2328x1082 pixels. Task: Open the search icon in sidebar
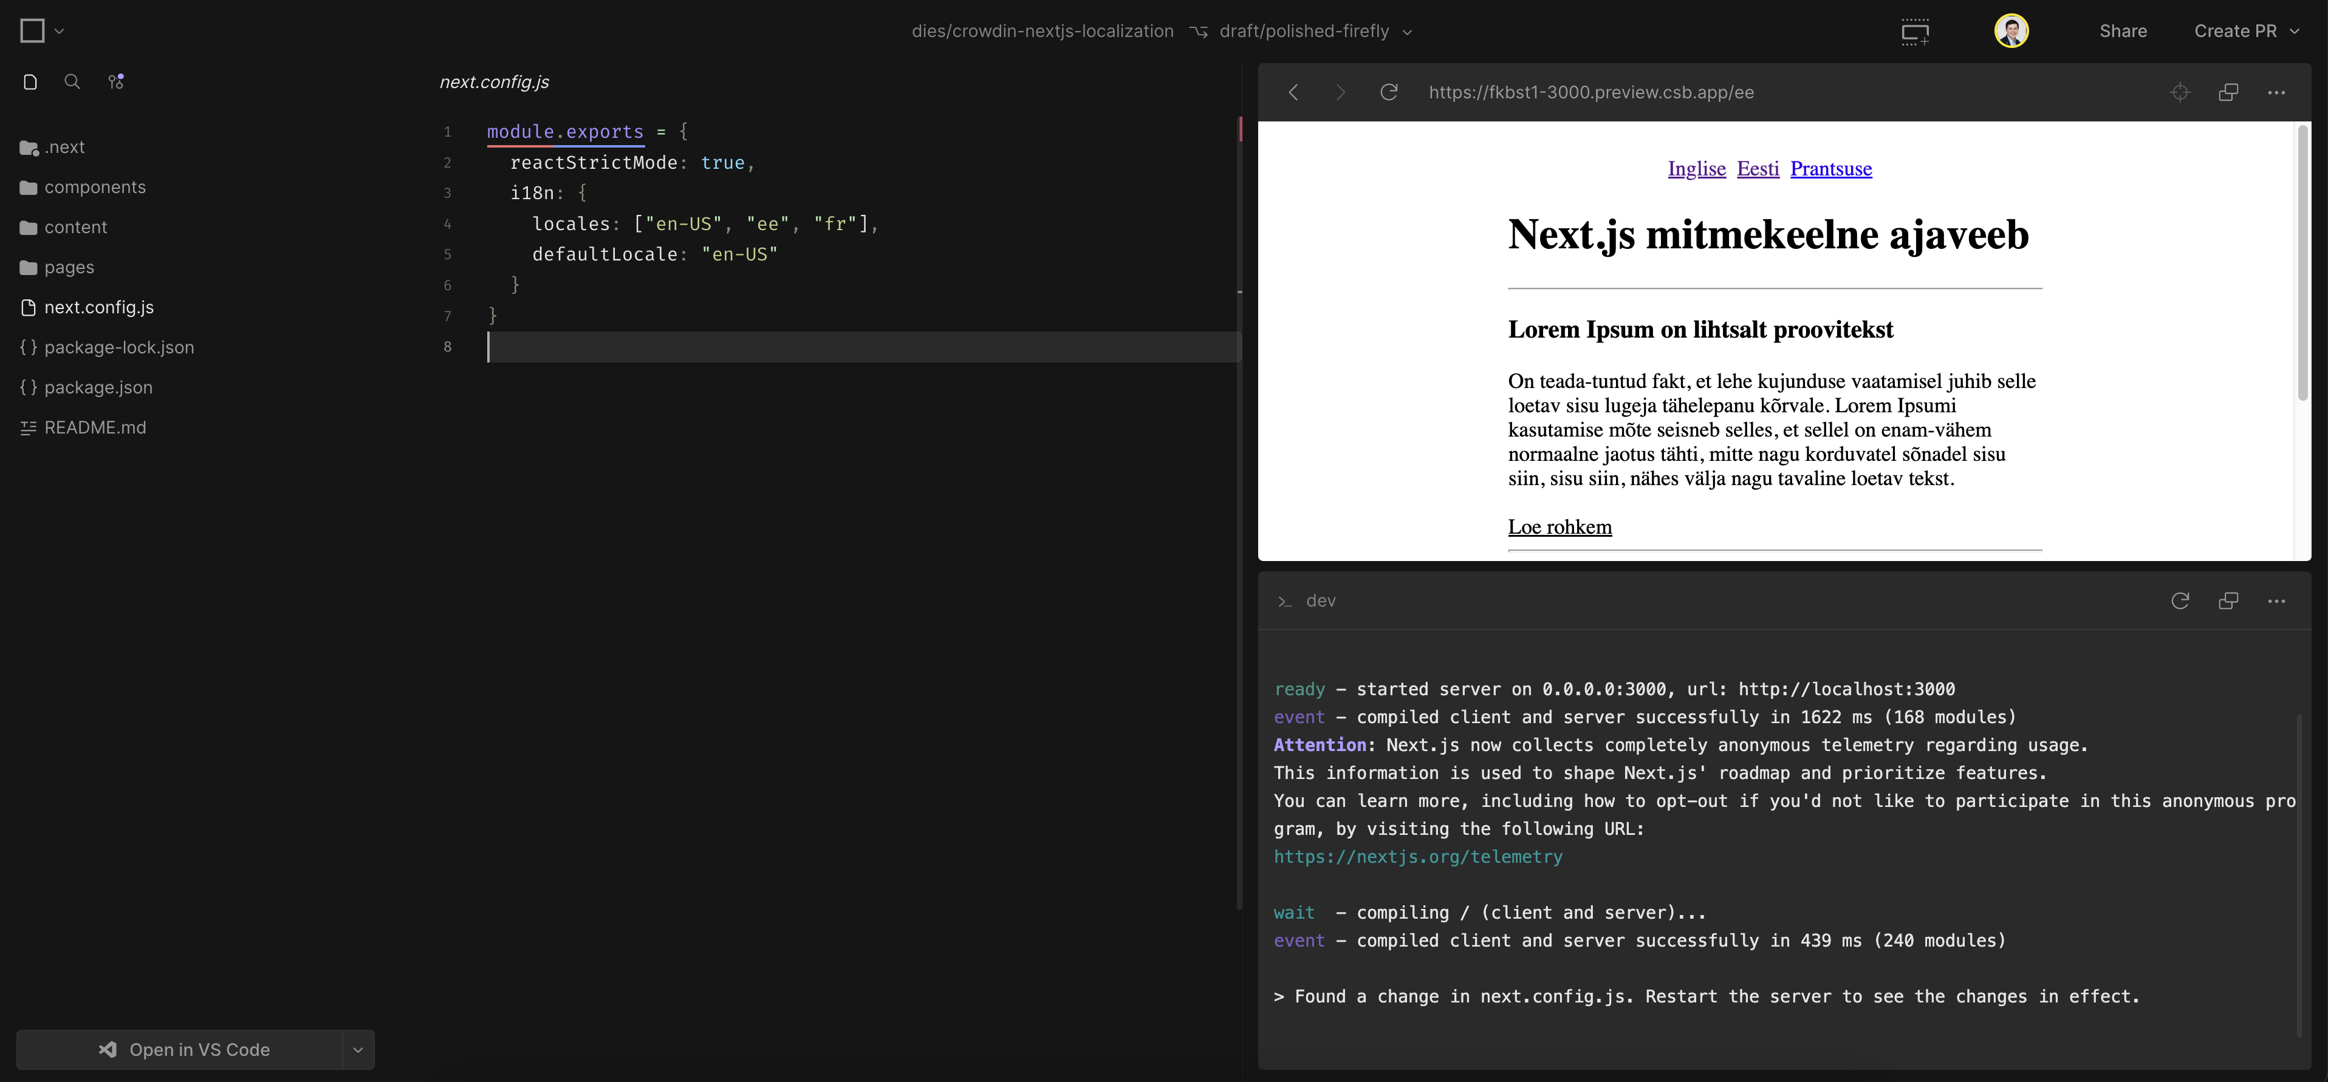(x=72, y=82)
